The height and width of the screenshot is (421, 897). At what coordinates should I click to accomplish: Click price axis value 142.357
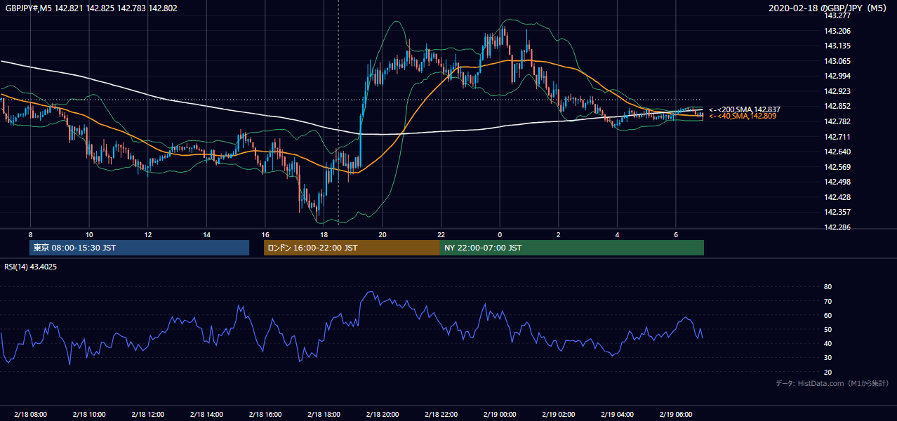tap(837, 212)
